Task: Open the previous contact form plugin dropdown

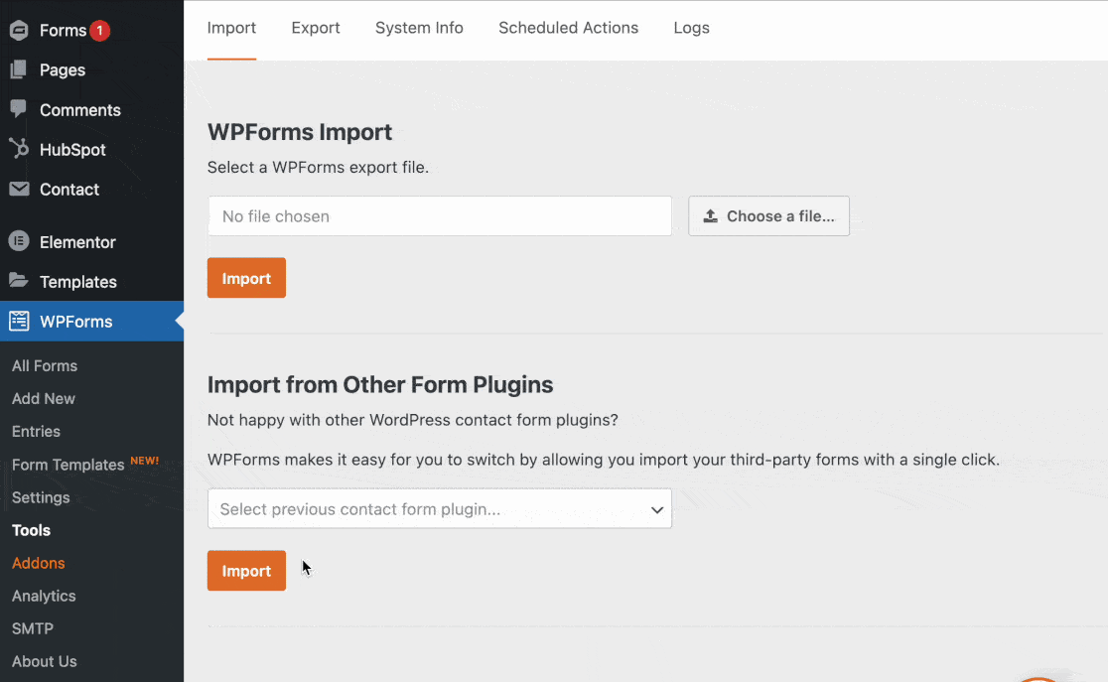Action: (440, 509)
